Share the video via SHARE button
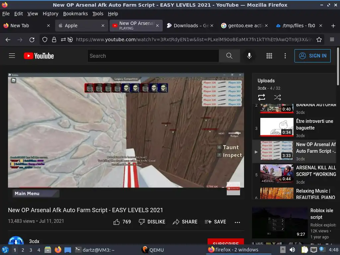Screen dimensions: 340x255 coord(185,222)
